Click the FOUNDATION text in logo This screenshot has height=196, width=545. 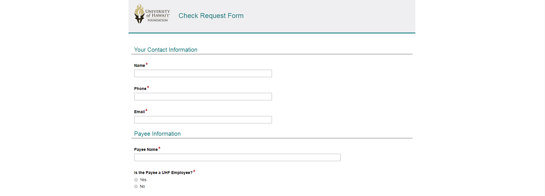click(x=157, y=20)
